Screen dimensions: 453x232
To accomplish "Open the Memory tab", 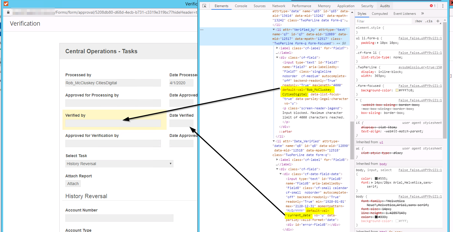I will 324,6.
